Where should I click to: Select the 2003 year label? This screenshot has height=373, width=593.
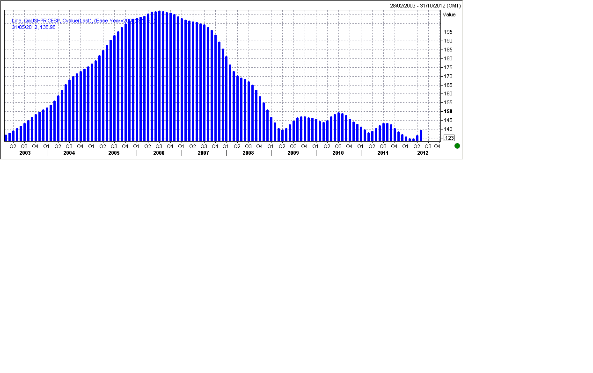pyautogui.click(x=25, y=153)
